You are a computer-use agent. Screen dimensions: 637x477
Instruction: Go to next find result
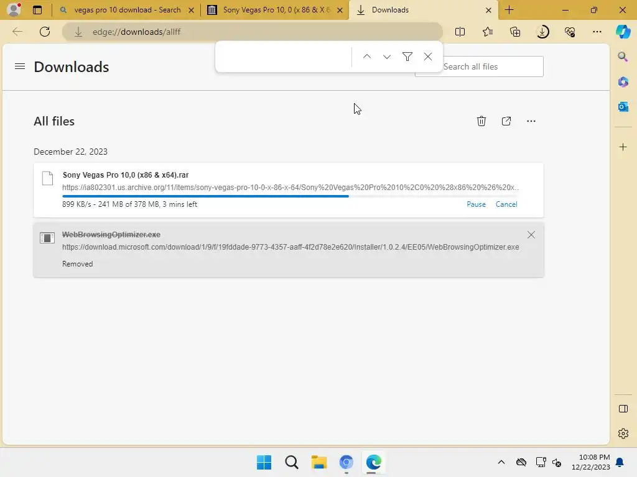click(387, 57)
